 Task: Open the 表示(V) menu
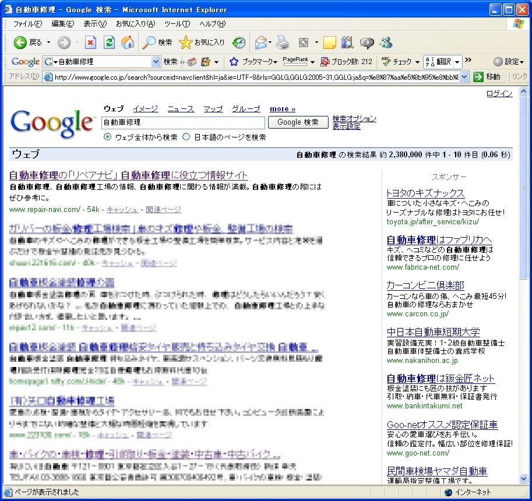tap(95, 24)
